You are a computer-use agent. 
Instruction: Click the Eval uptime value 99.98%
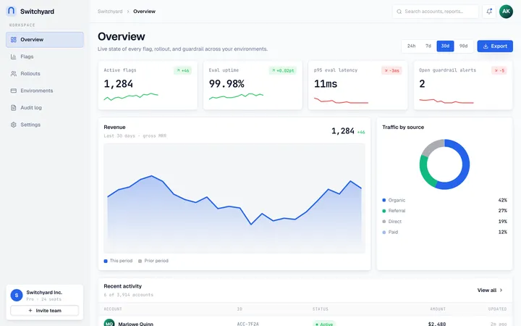pos(226,84)
